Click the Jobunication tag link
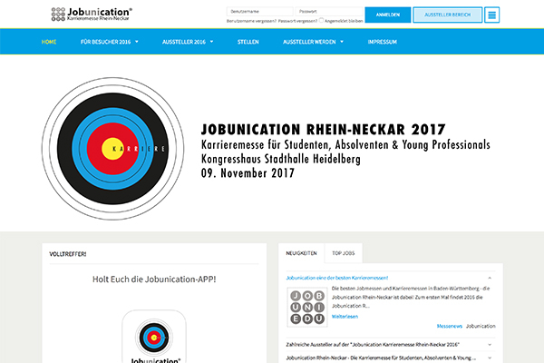 pos(481,326)
